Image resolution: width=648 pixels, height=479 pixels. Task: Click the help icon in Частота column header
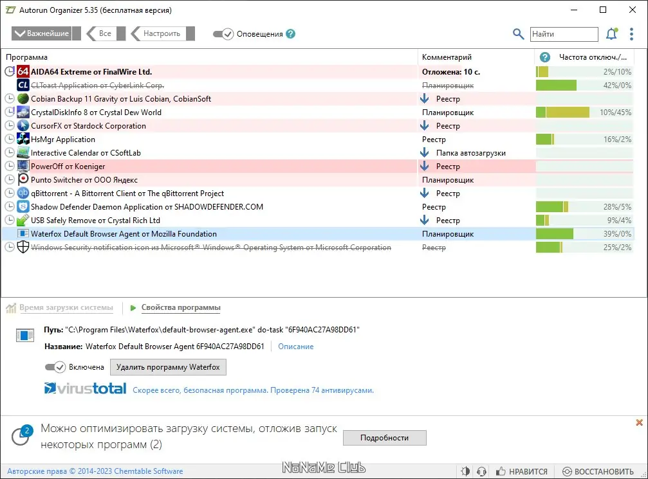click(x=545, y=57)
